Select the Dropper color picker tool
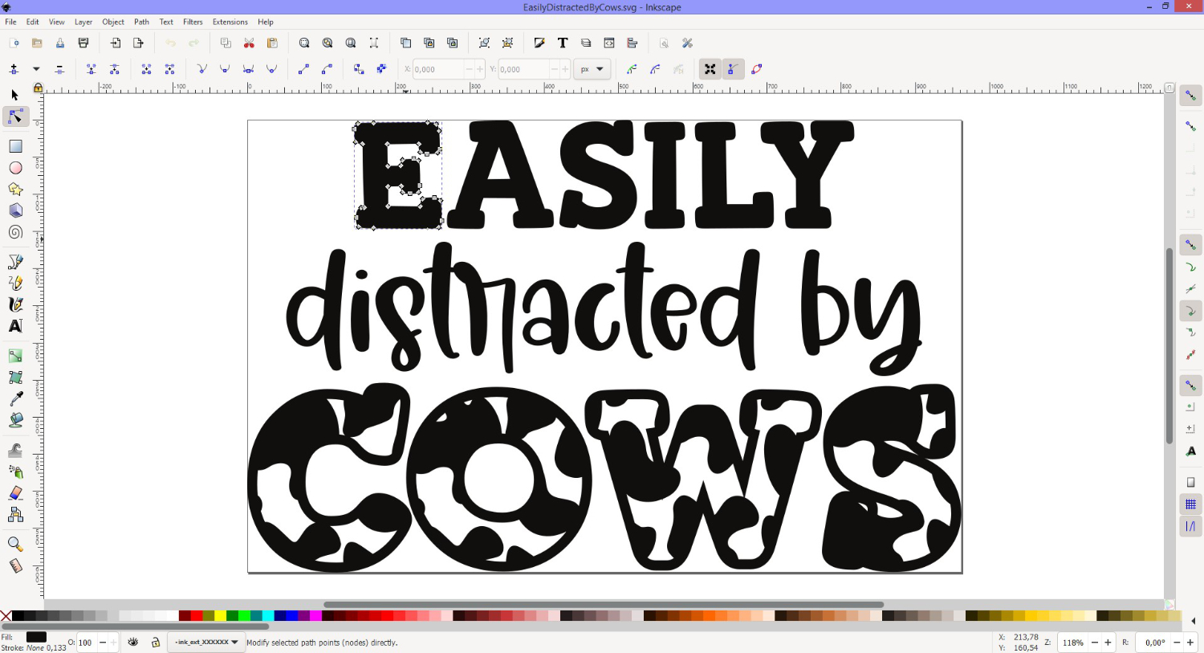1204x653 pixels. click(15, 399)
